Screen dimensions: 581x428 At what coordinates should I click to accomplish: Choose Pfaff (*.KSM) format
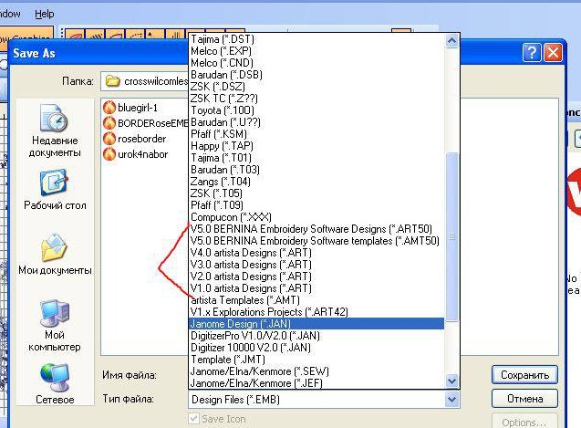(316, 134)
